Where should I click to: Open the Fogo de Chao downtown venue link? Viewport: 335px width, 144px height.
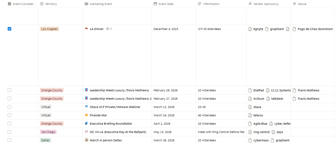coord(315,29)
